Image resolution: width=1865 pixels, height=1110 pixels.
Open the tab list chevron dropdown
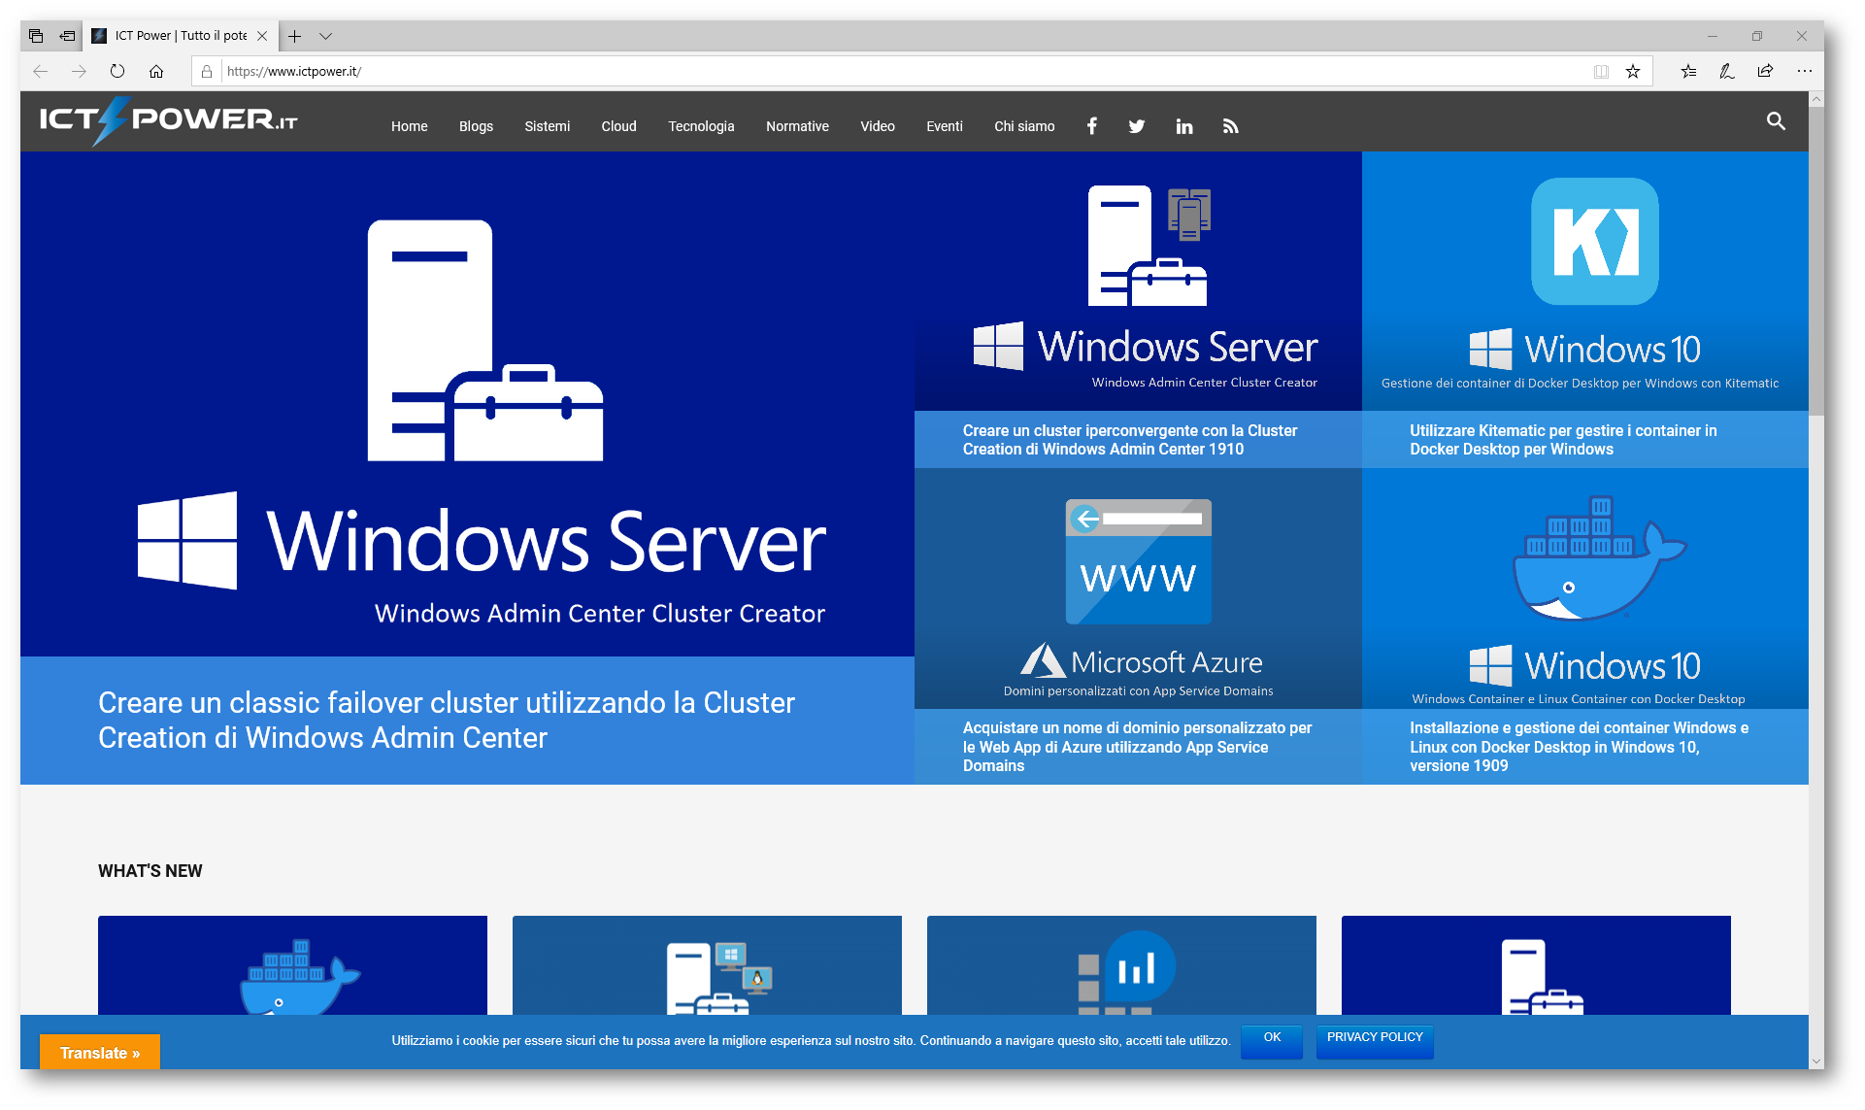(326, 36)
